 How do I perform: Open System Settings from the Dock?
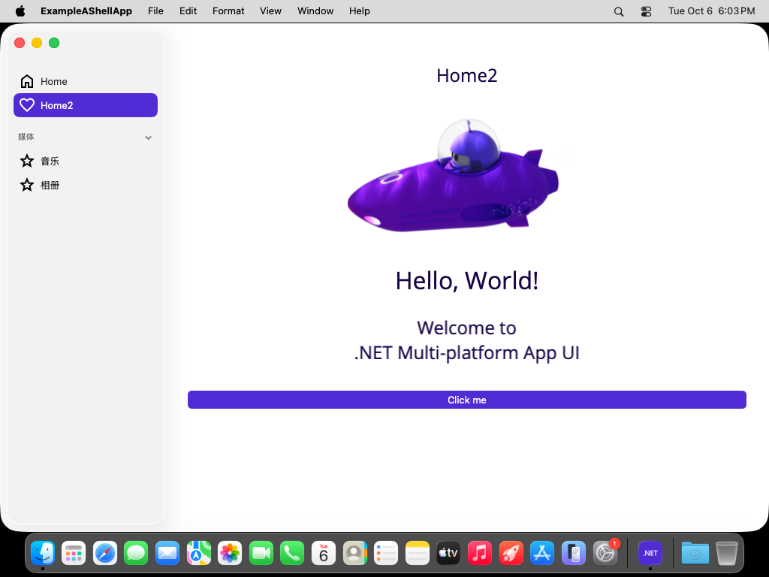pyautogui.click(x=605, y=553)
